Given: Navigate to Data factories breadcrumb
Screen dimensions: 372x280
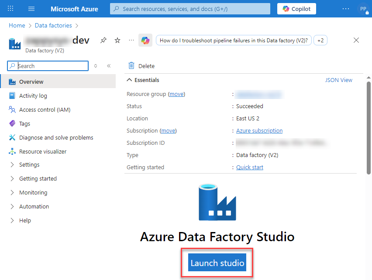Looking at the screenshot, I should (x=53, y=25).
